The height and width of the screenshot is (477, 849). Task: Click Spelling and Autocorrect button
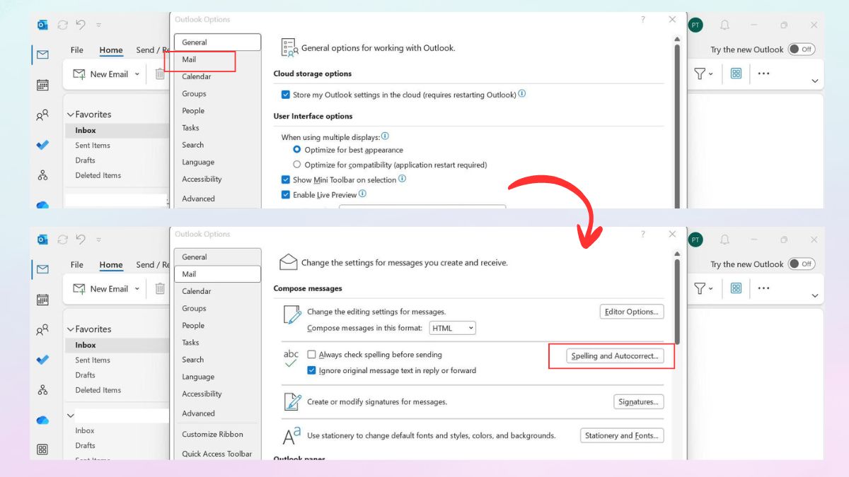tap(615, 356)
